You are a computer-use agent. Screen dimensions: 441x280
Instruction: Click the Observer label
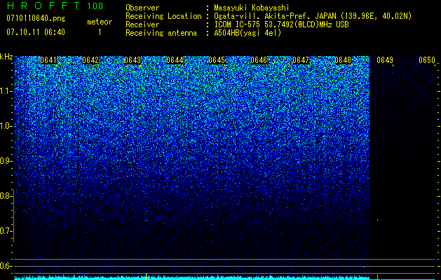click(142, 8)
